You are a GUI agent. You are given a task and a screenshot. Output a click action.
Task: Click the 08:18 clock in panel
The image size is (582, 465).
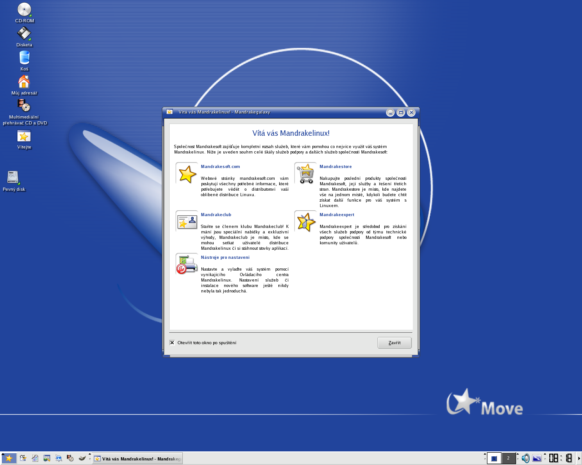click(560, 458)
